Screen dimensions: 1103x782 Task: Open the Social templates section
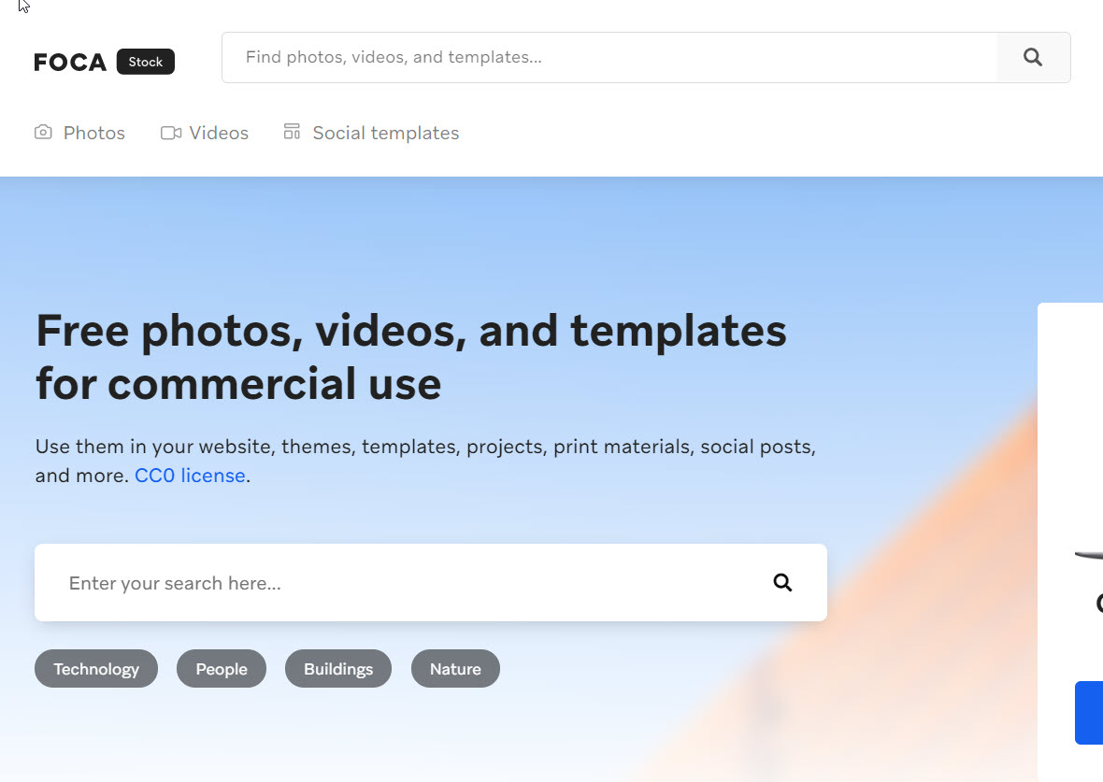[x=385, y=133]
